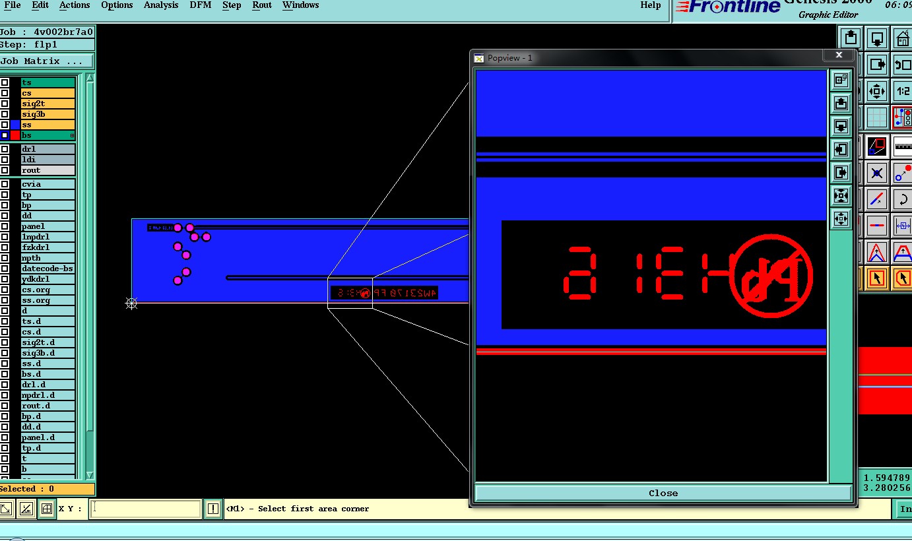This screenshot has width=912, height=541.
Task: Click the move point red dot icon
Action: (902, 174)
